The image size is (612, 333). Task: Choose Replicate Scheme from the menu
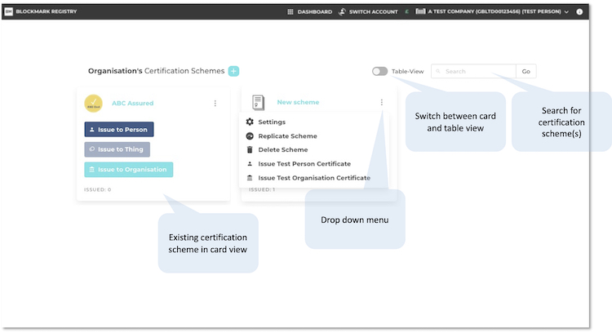pos(287,136)
